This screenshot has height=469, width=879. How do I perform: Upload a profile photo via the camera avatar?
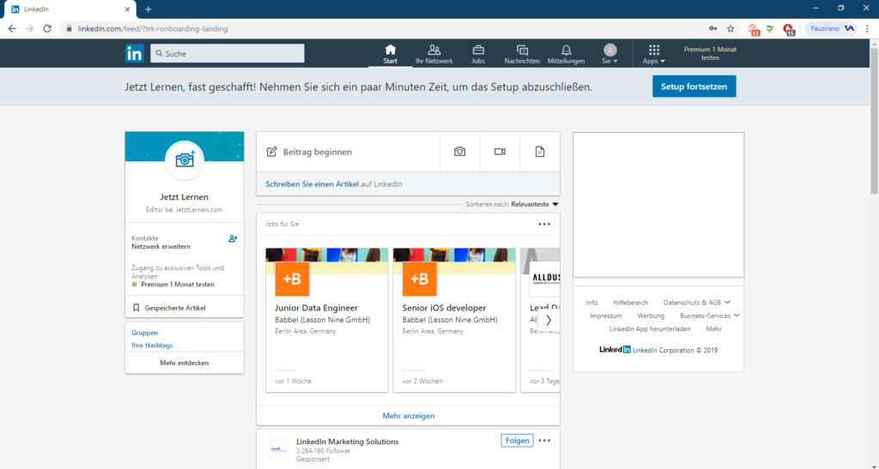pyautogui.click(x=185, y=160)
